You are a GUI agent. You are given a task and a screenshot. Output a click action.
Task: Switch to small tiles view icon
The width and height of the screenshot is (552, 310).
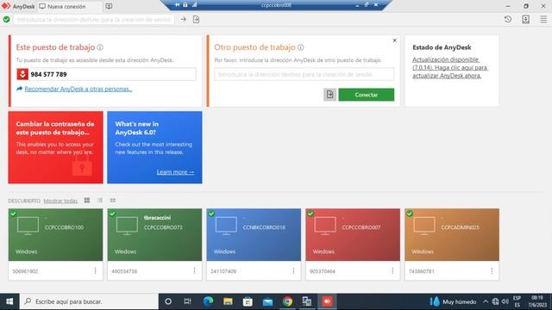113,201
